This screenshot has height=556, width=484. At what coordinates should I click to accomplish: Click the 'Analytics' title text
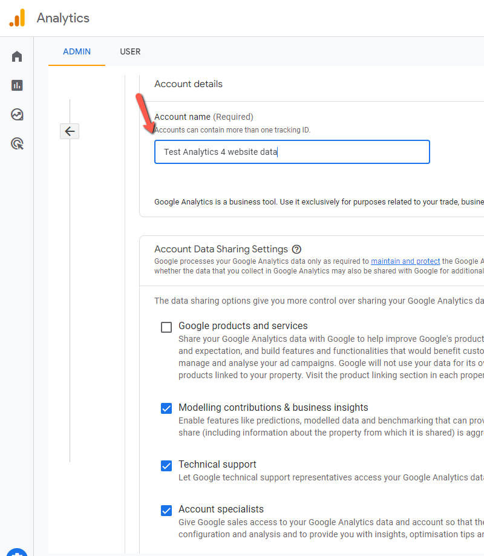tap(63, 18)
